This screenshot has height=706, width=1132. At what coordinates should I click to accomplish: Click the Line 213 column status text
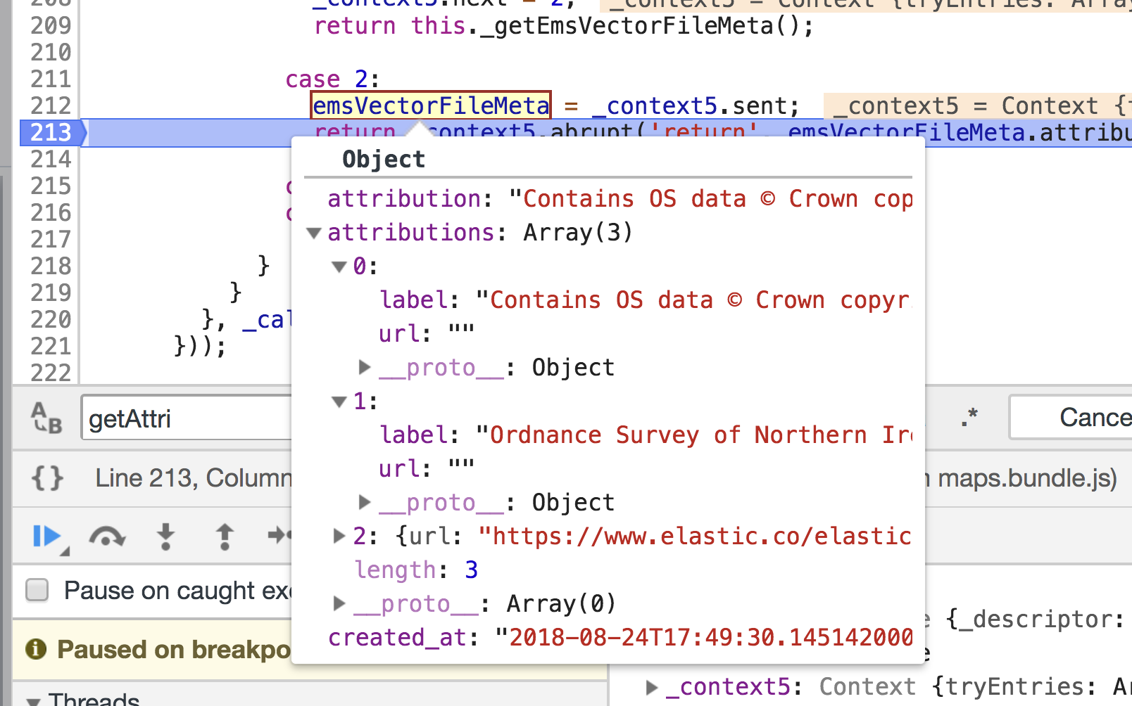pyautogui.click(x=194, y=478)
